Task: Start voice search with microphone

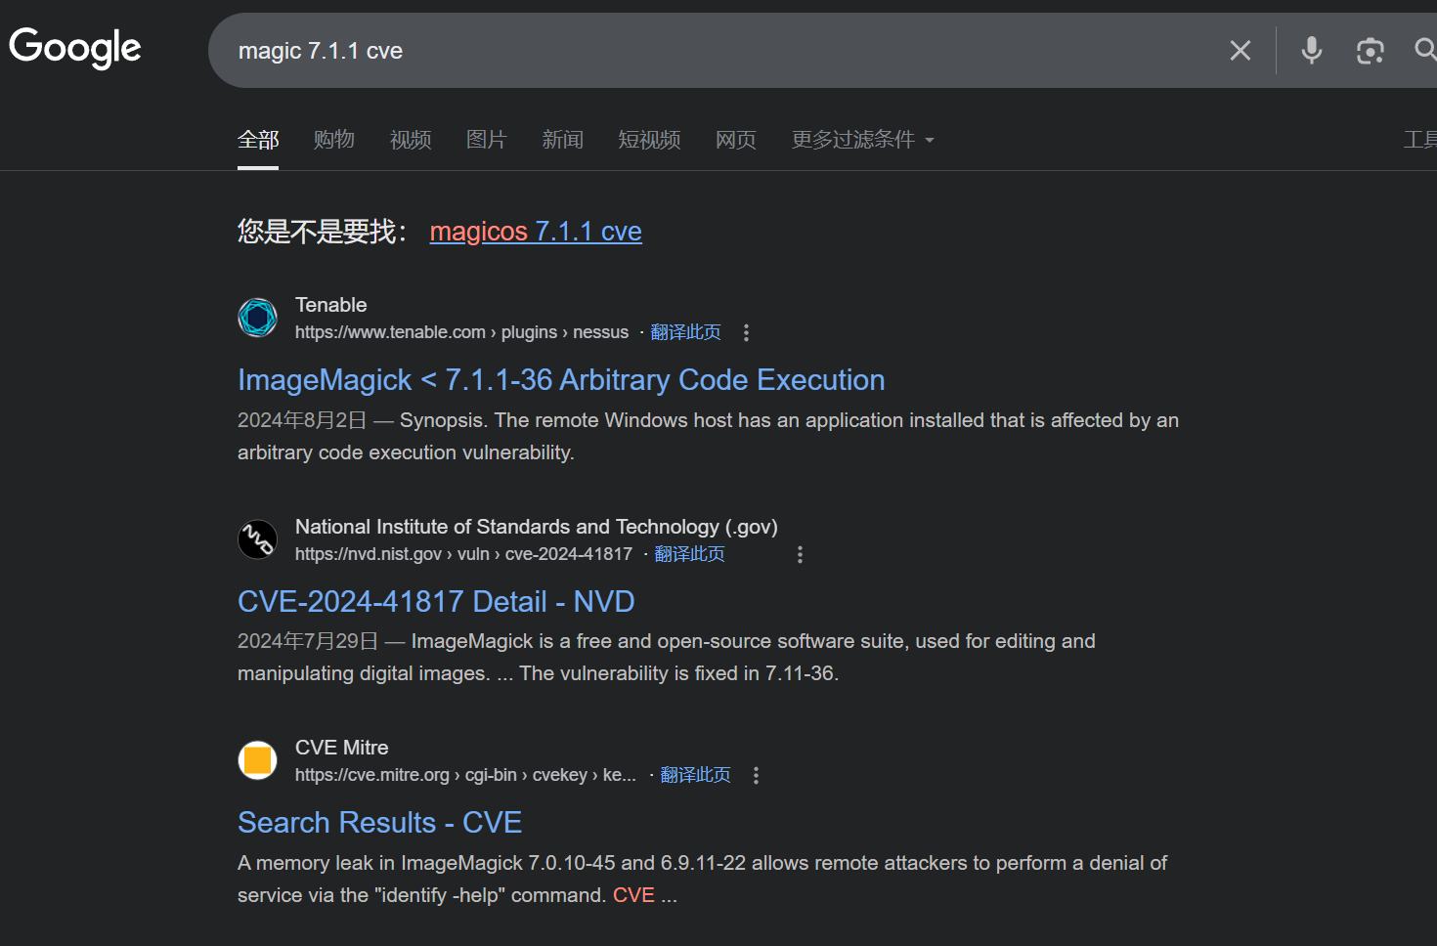Action: [x=1311, y=51]
